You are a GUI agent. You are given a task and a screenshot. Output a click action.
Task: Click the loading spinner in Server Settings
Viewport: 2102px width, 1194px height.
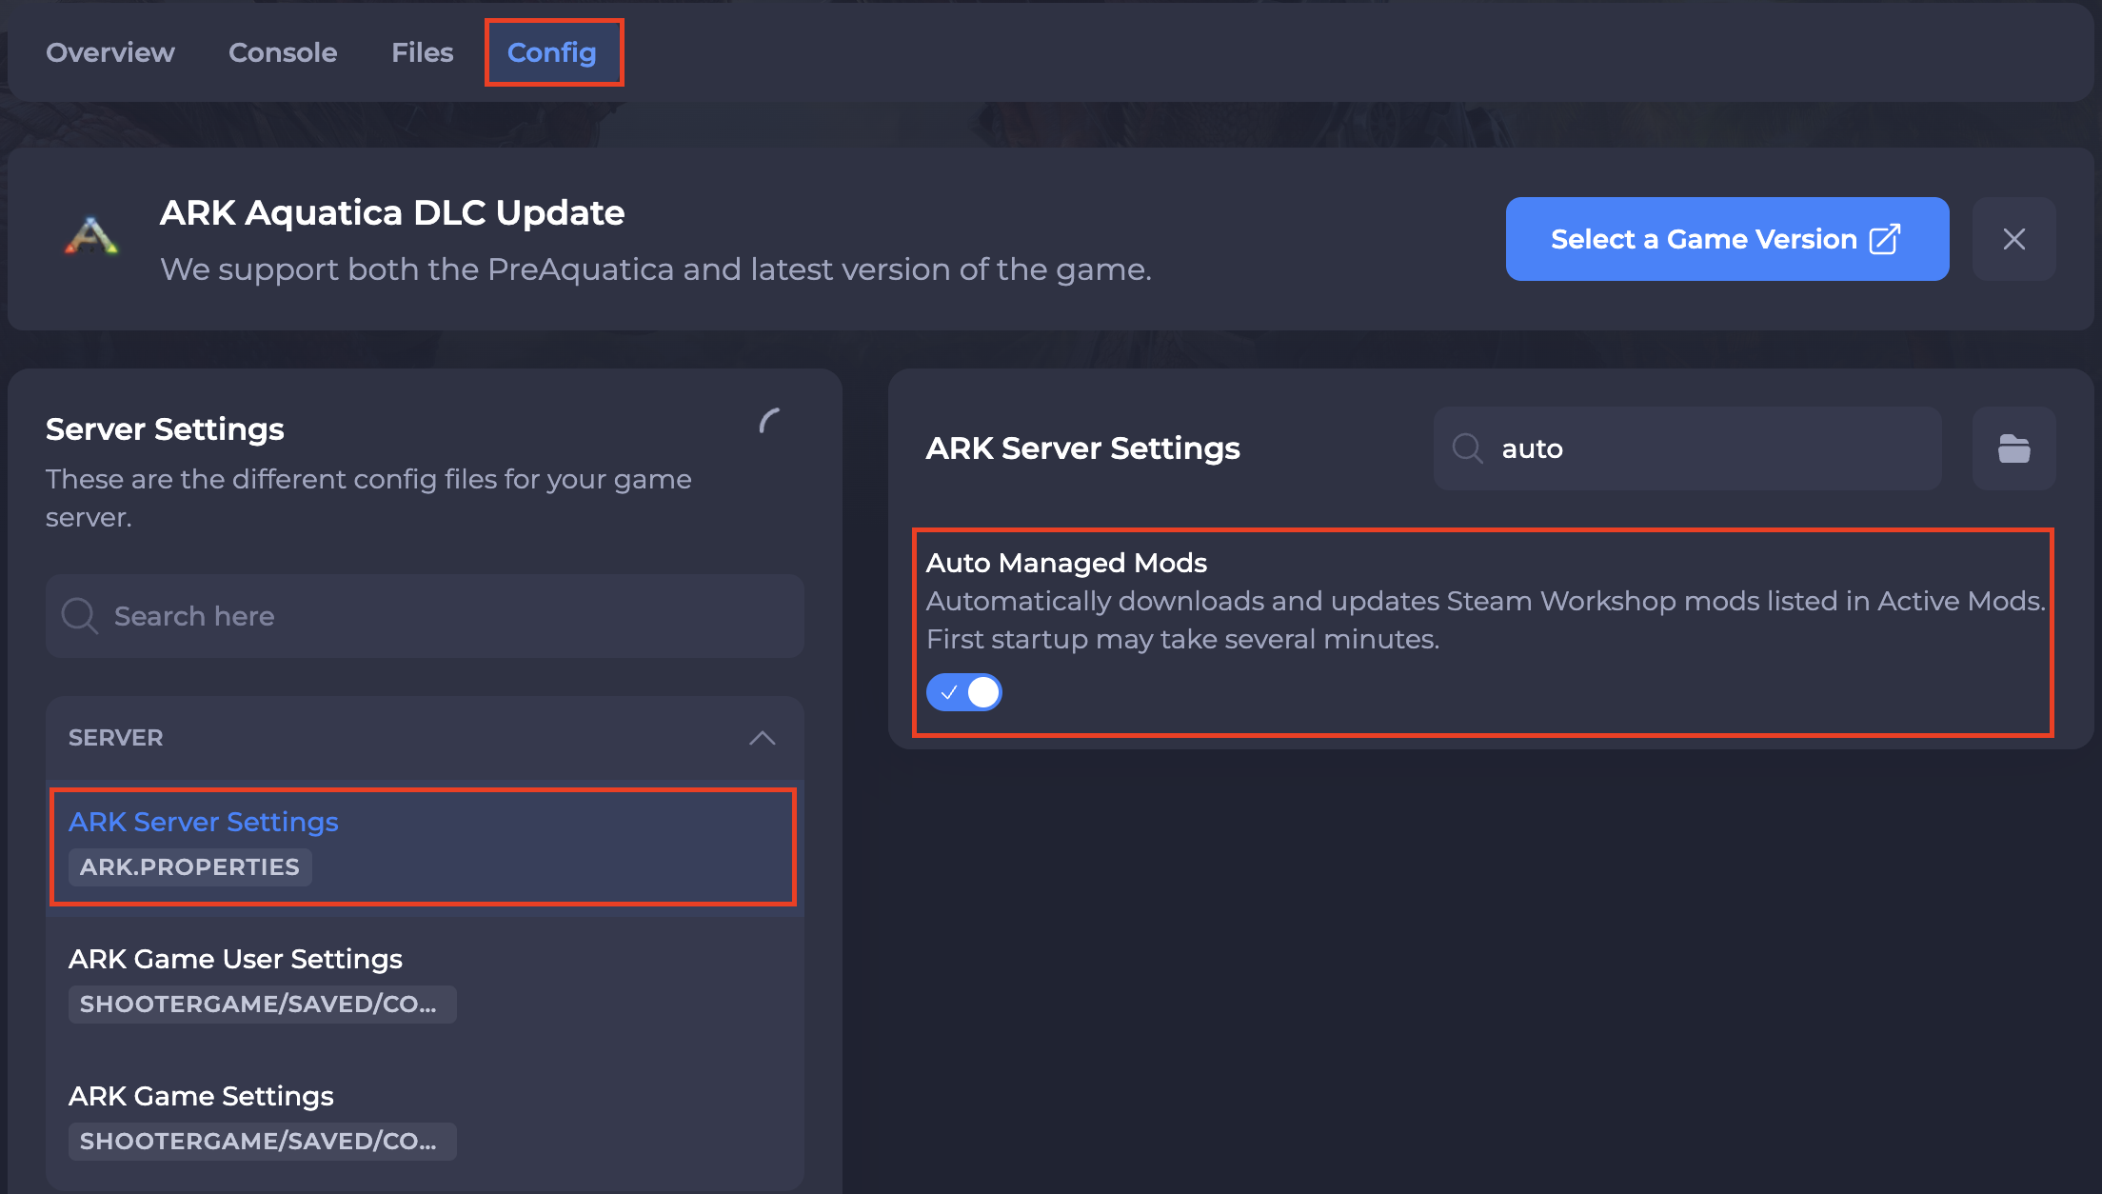[769, 420]
